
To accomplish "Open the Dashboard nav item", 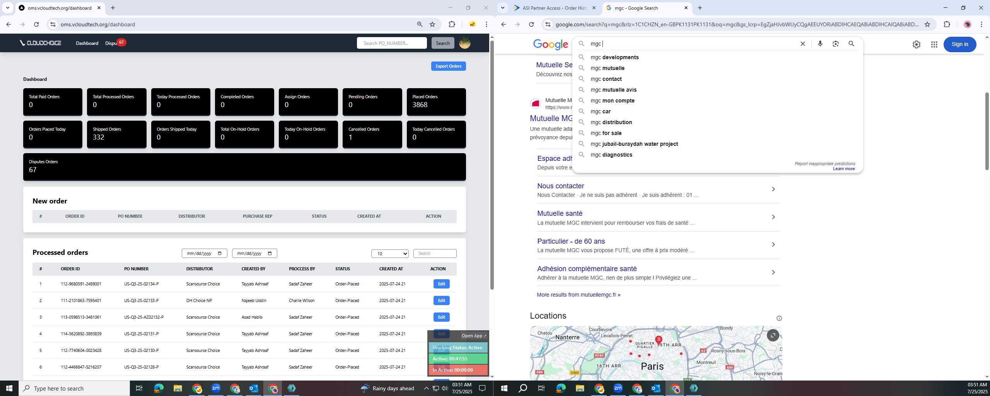I will (x=87, y=43).
